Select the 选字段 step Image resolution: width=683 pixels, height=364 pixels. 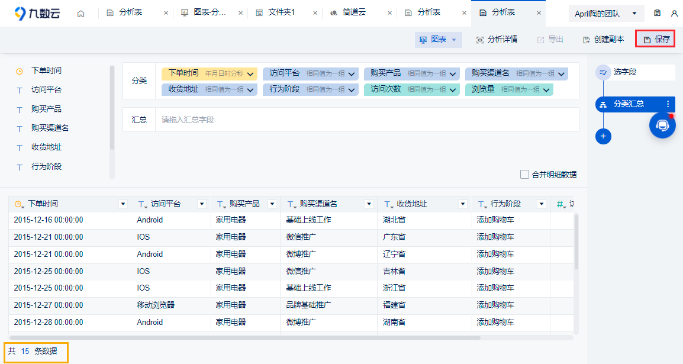coord(635,72)
